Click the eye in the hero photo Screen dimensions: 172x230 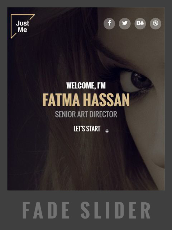click(137, 82)
